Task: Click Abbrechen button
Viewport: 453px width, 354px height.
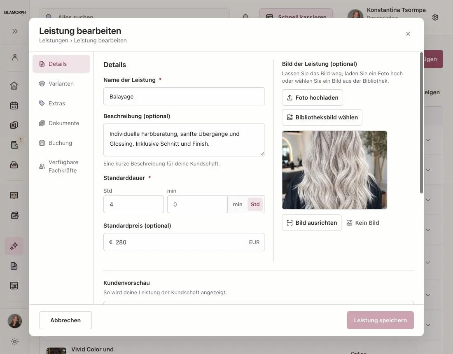Action: pos(65,320)
